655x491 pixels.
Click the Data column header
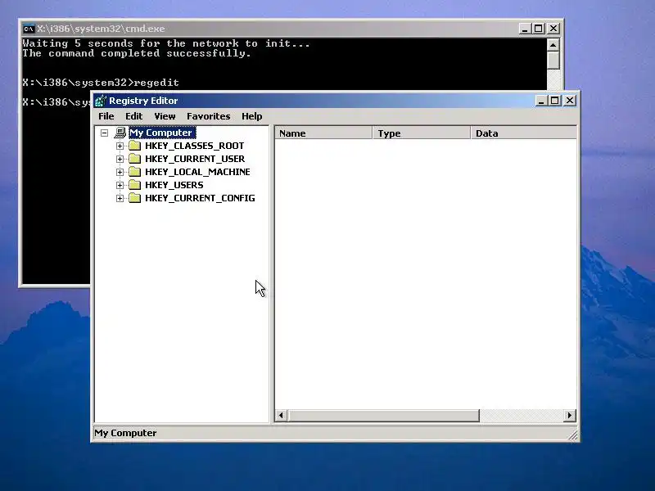(524, 133)
